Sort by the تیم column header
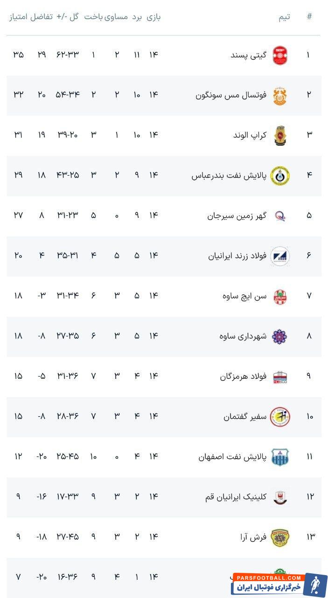This screenshot has height=598, width=328. (284, 17)
